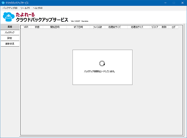The height and width of the screenshot is (138, 187).
Task: Show the 進捗状況 sidebar tab
Action: [x=10, y=44]
